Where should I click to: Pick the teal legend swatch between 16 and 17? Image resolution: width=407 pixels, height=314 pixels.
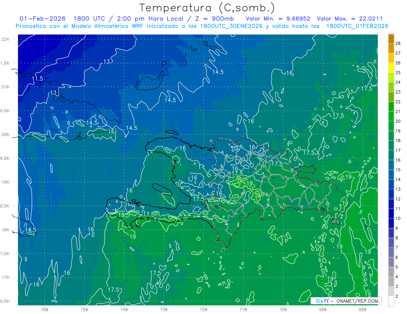tap(391, 155)
